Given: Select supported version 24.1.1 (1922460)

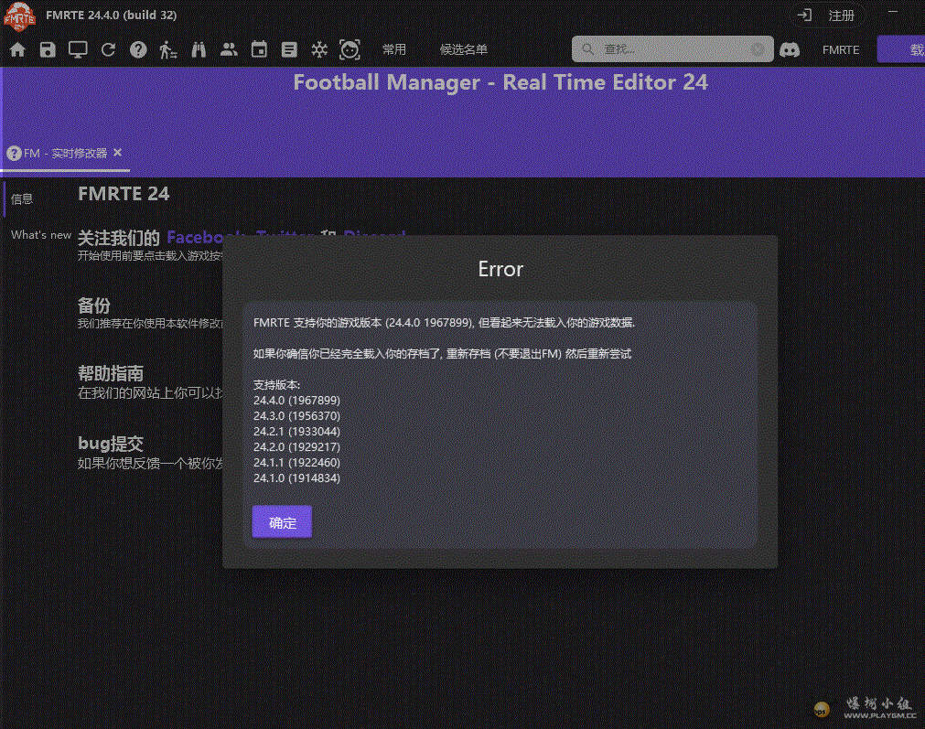Looking at the screenshot, I should [x=296, y=463].
